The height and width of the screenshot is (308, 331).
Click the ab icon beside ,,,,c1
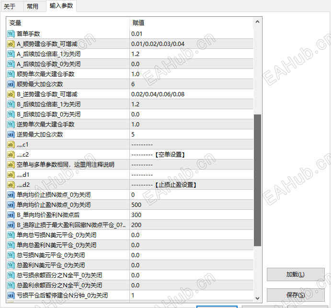(x=11, y=145)
